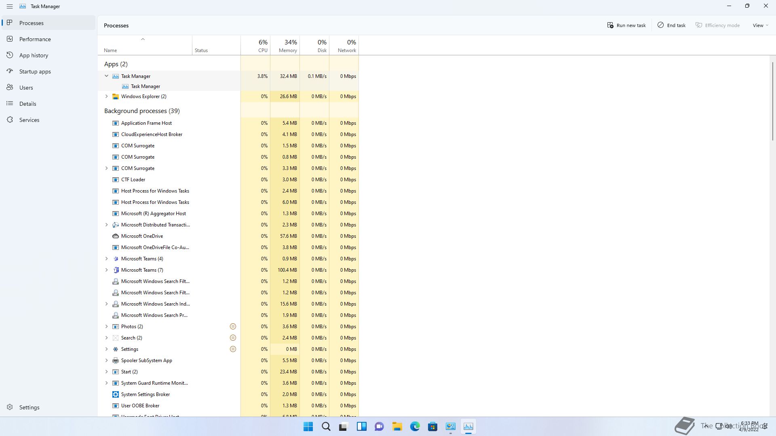Select CloudExperienceHost Broker row

point(228,134)
